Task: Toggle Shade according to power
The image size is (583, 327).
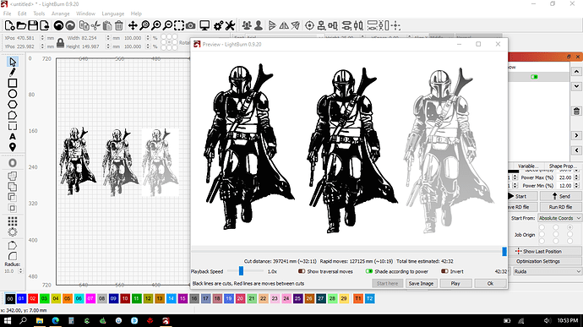Action: tap(369, 271)
